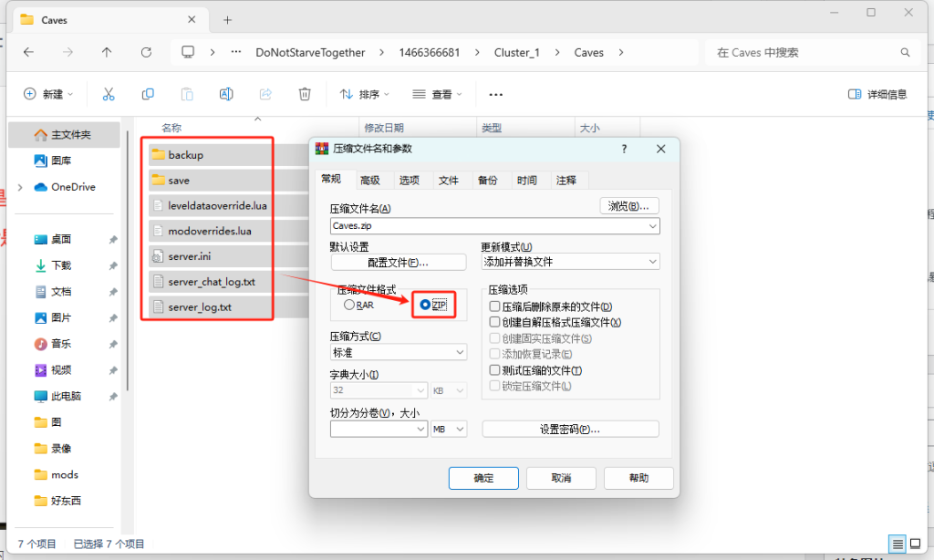Open the Home folder in sidebar
Screen dimensions: 934x560
(65, 135)
